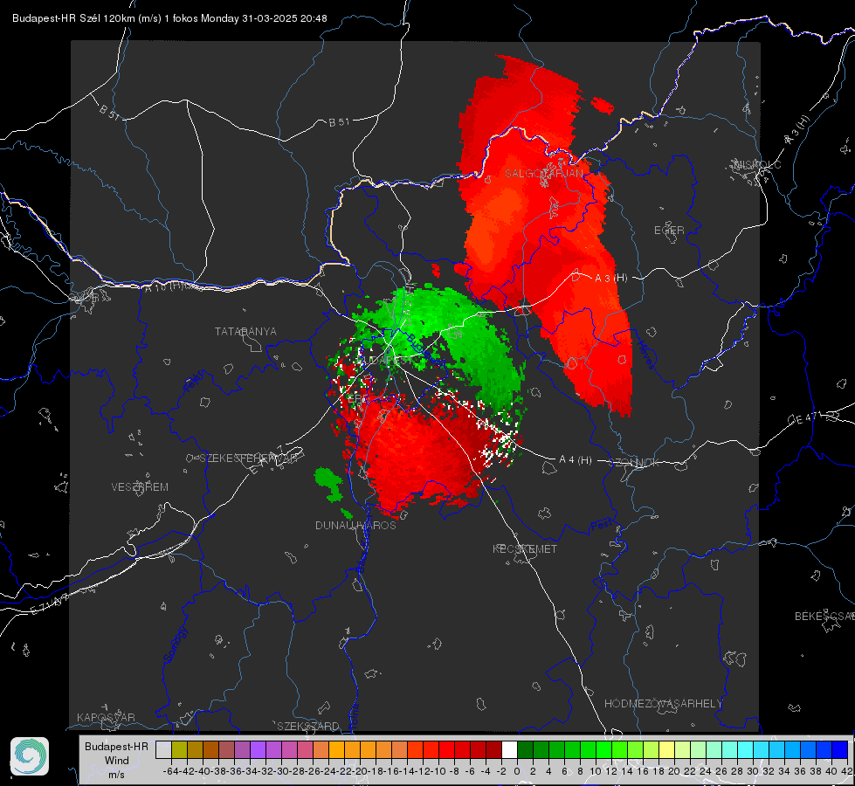855x786 pixels.
Task: Click the DUNAÚJVÁROS city label
Action: [x=355, y=525]
